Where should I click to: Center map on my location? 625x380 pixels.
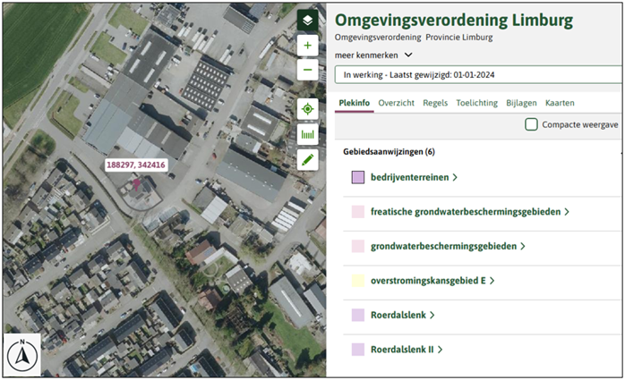[x=307, y=109]
